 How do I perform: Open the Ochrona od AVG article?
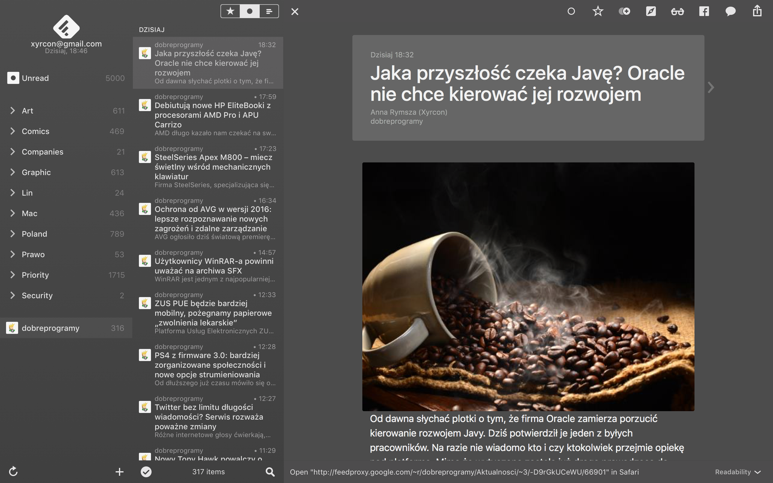coord(208,219)
